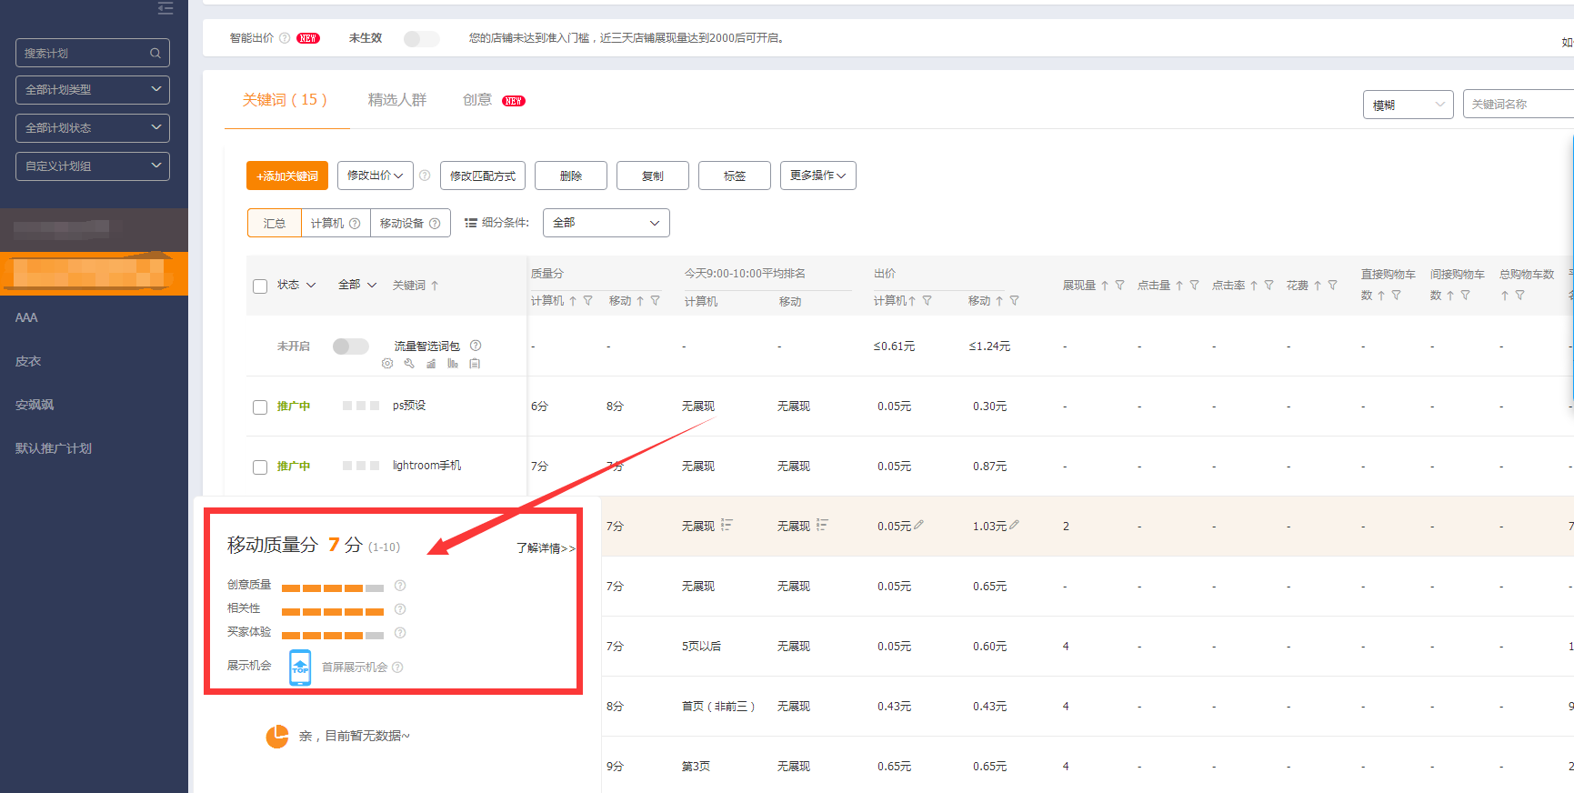Click the clipboard report icon under 流量智选词包
This screenshot has height=793, width=1574.
(475, 364)
